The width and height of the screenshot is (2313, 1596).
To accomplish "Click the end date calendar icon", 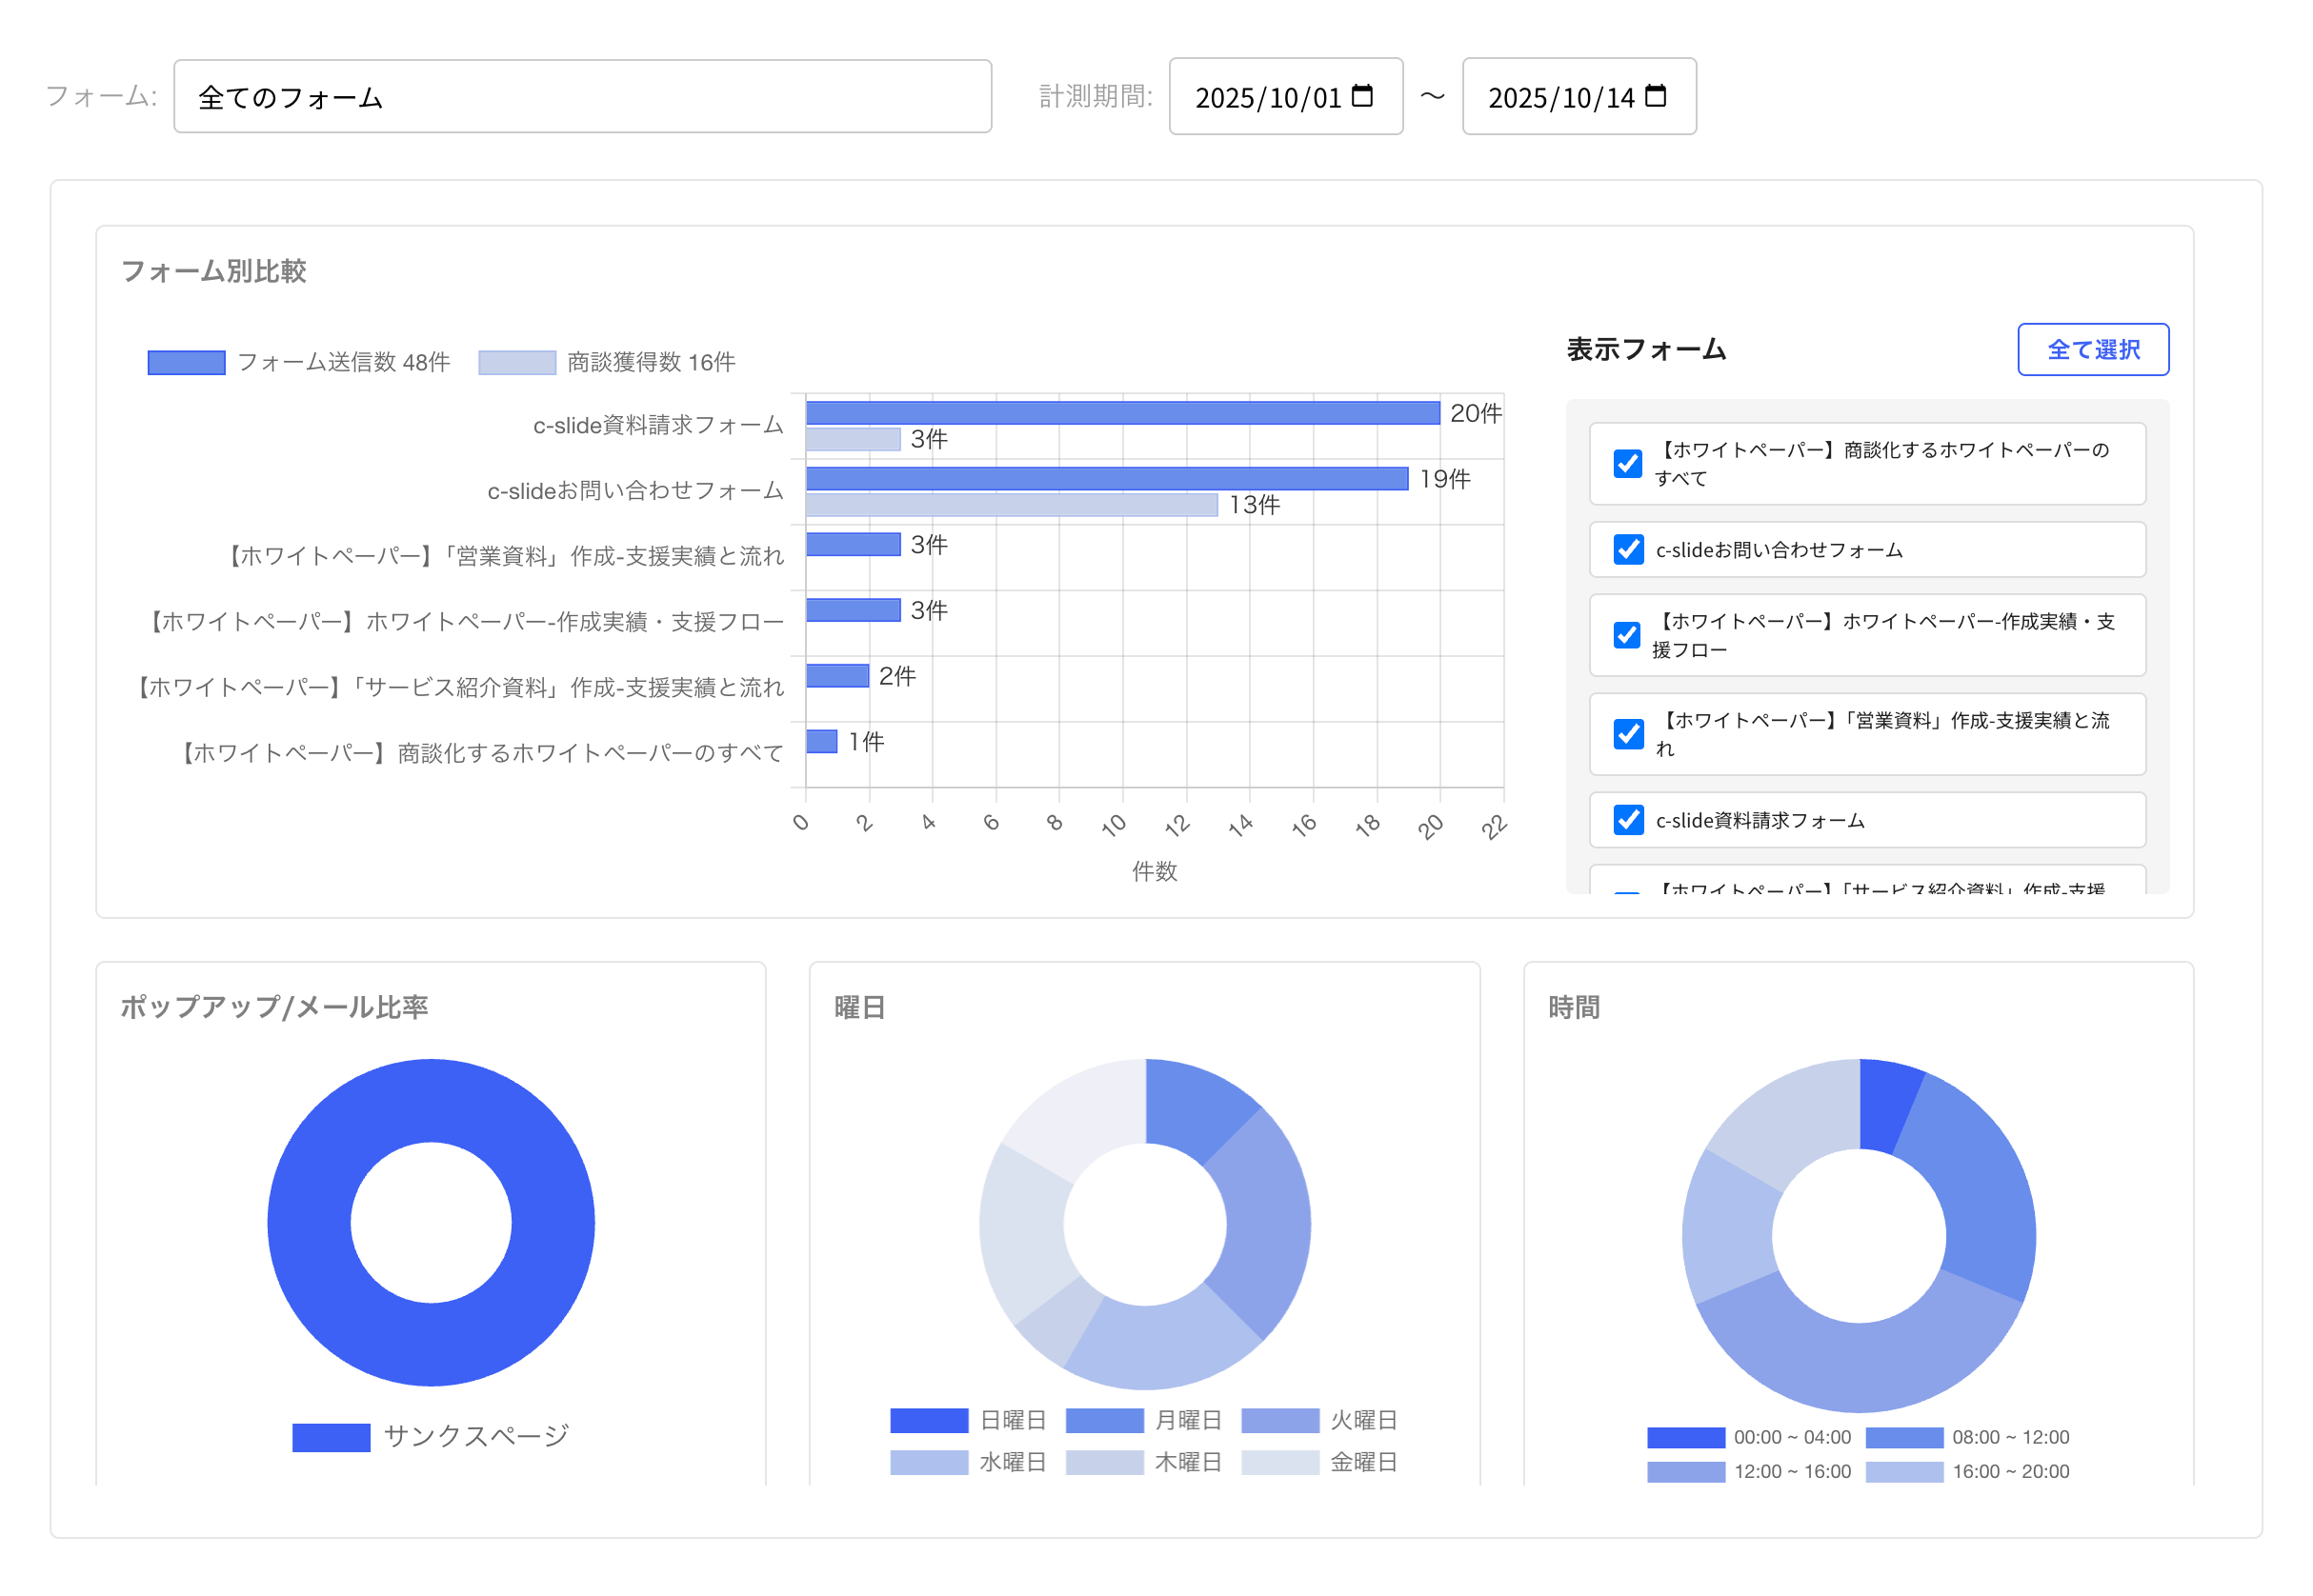I will tap(1655, 96).
